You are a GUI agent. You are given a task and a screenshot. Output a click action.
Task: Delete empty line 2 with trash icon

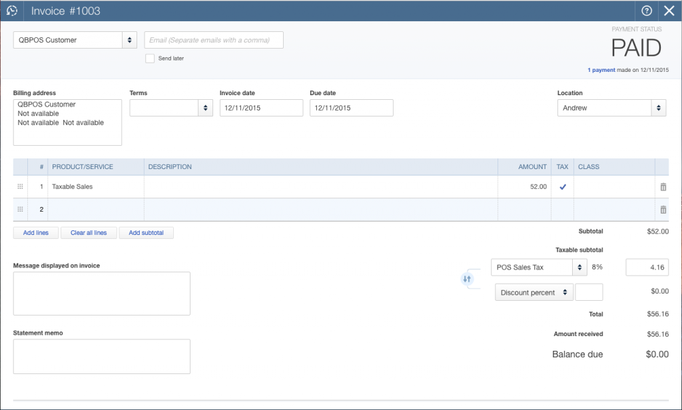(x=663, y=210)
